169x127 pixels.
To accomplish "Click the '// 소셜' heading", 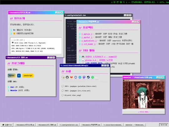I will [66, 71].
